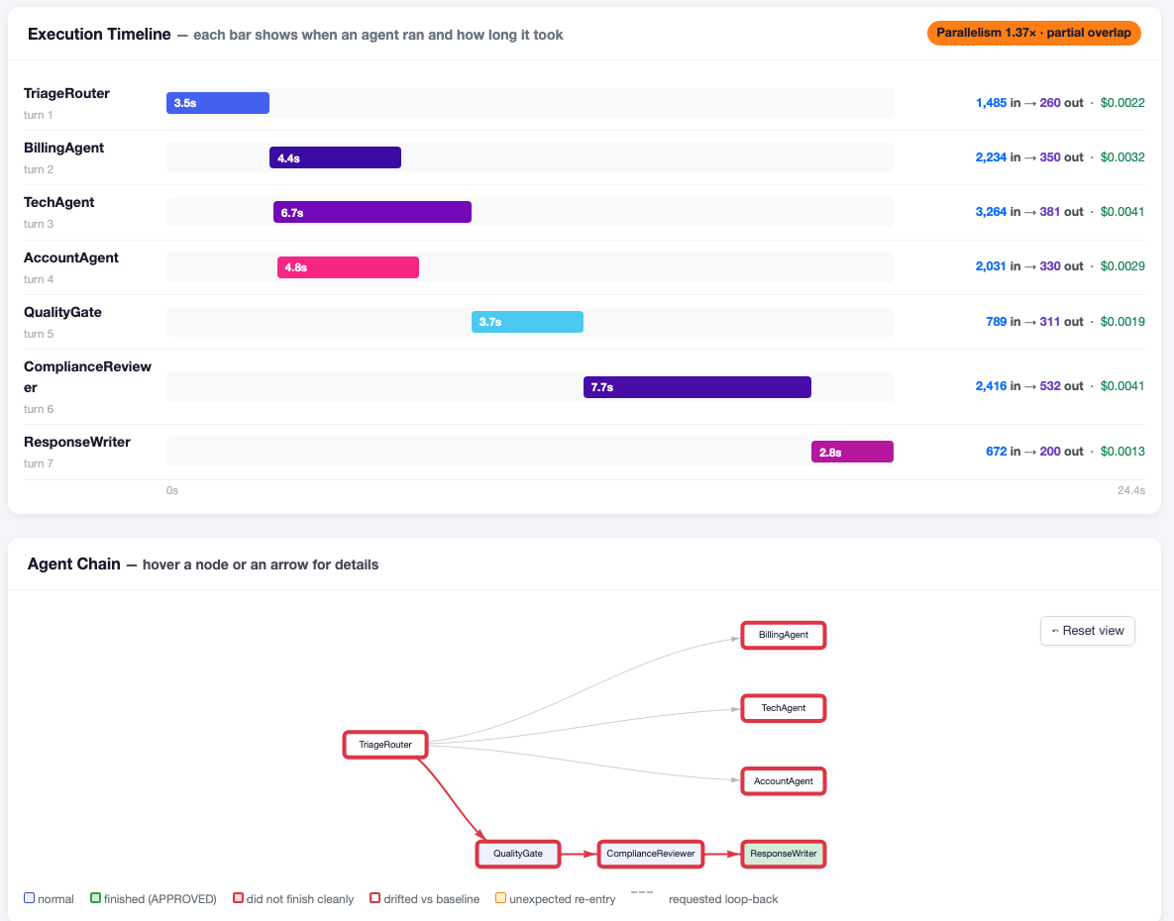The image size is (1174, 921).
Task: Click the 'turn 6' label under ComplianceReviewer
Action: click(x=39, y=409)
